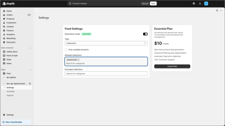
Task: Click the Cancel Plan button
Action: [172, 66]
